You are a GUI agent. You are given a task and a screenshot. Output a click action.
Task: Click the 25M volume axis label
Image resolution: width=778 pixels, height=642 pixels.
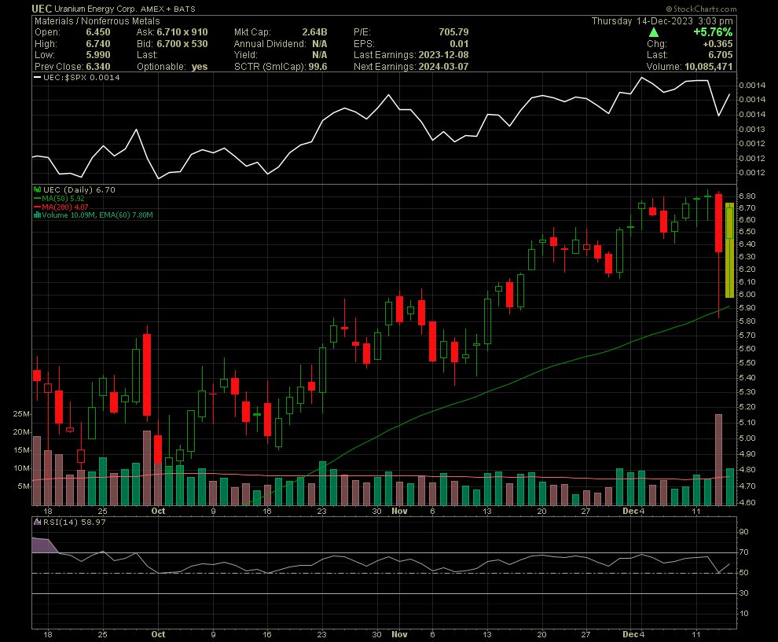21,414
